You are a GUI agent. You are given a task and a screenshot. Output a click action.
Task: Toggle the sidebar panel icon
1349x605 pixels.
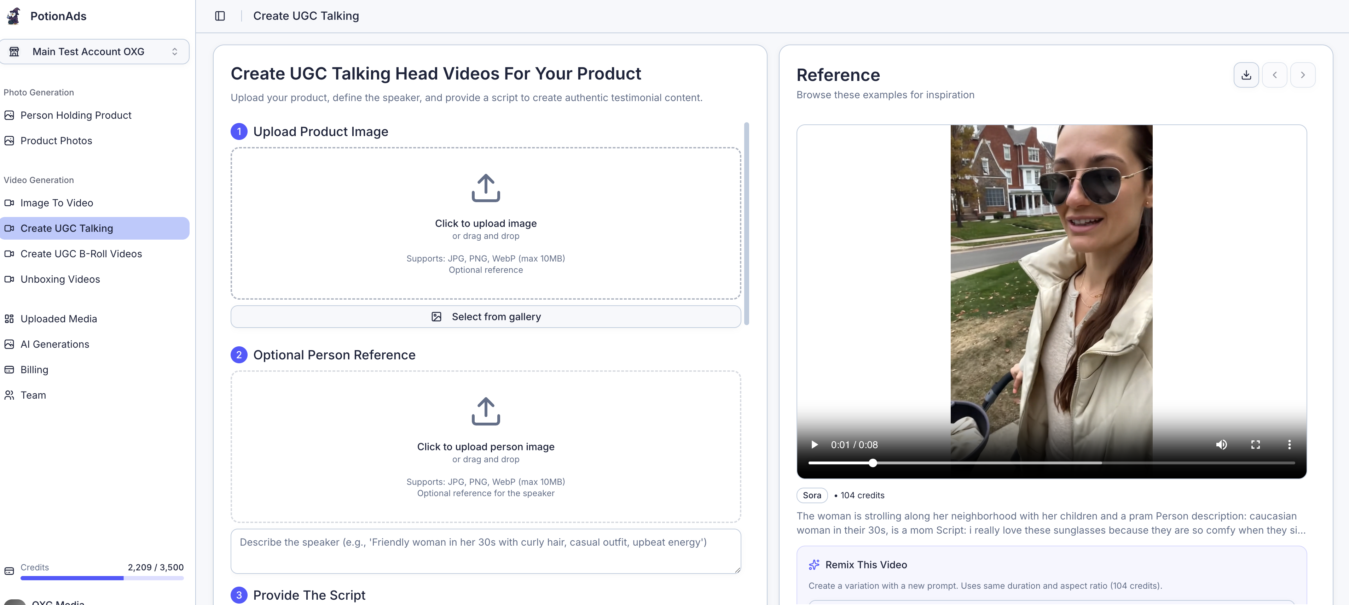[x=220, y=16]
